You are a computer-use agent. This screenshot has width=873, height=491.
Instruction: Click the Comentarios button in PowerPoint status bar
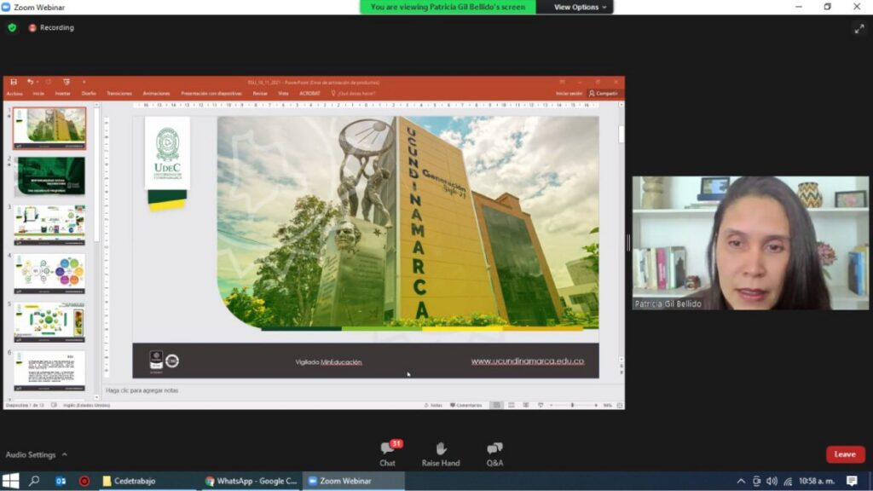tap(466, 405)
